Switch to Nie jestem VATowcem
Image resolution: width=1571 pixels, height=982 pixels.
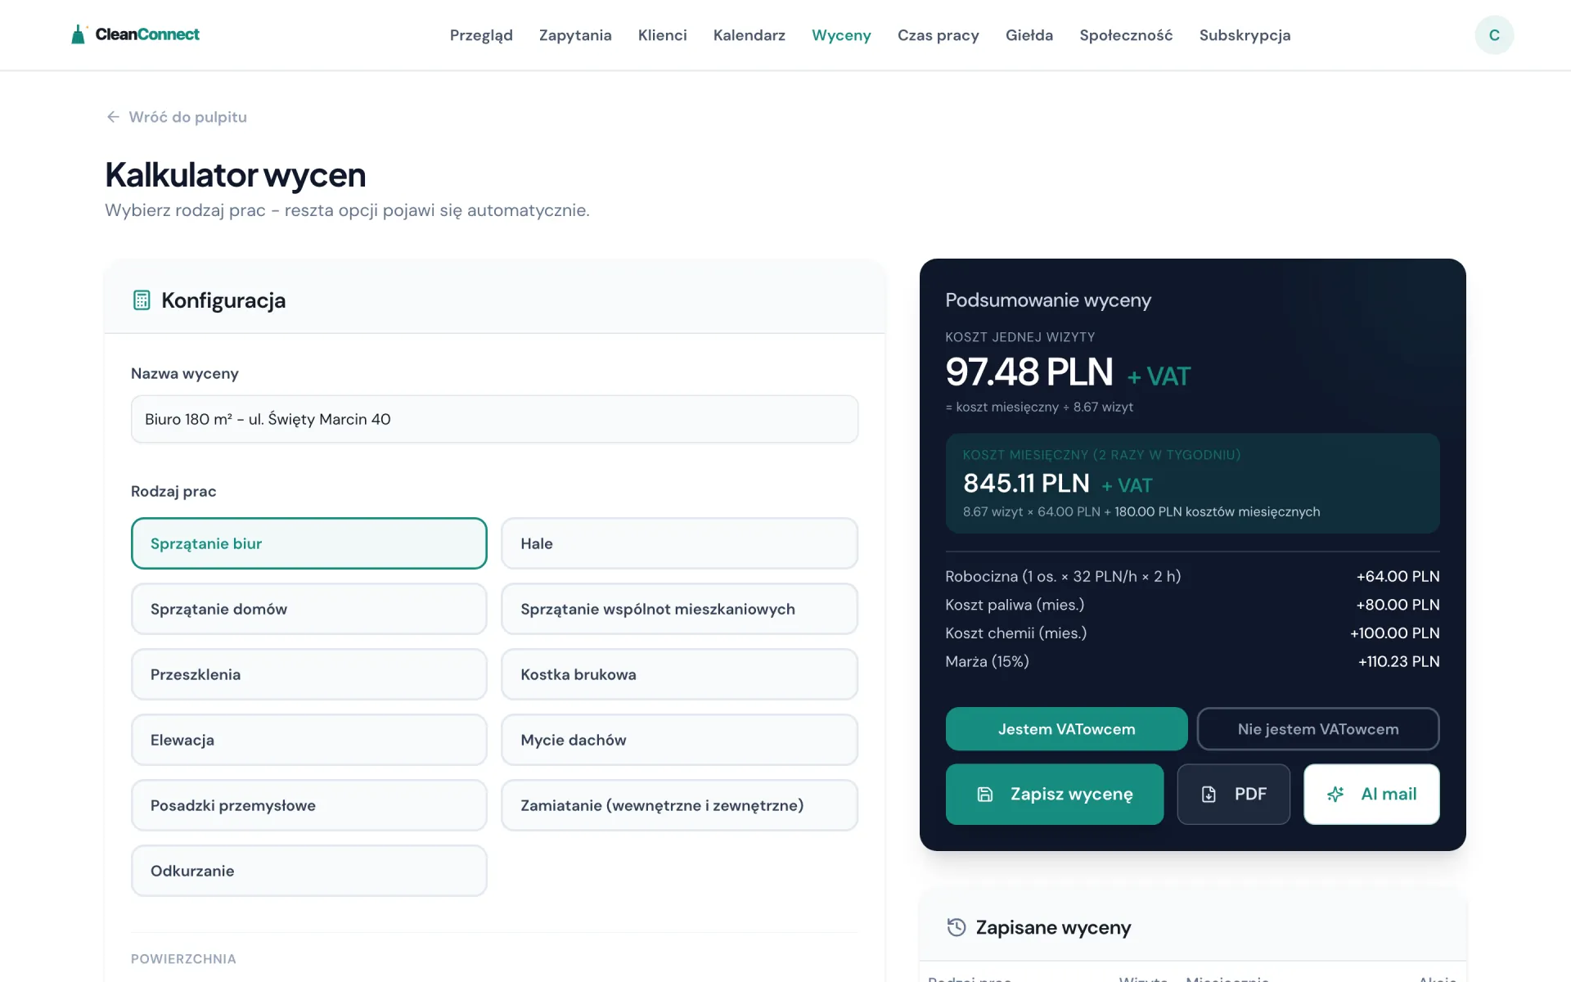pyautogui.click(x=1318, y=729)
